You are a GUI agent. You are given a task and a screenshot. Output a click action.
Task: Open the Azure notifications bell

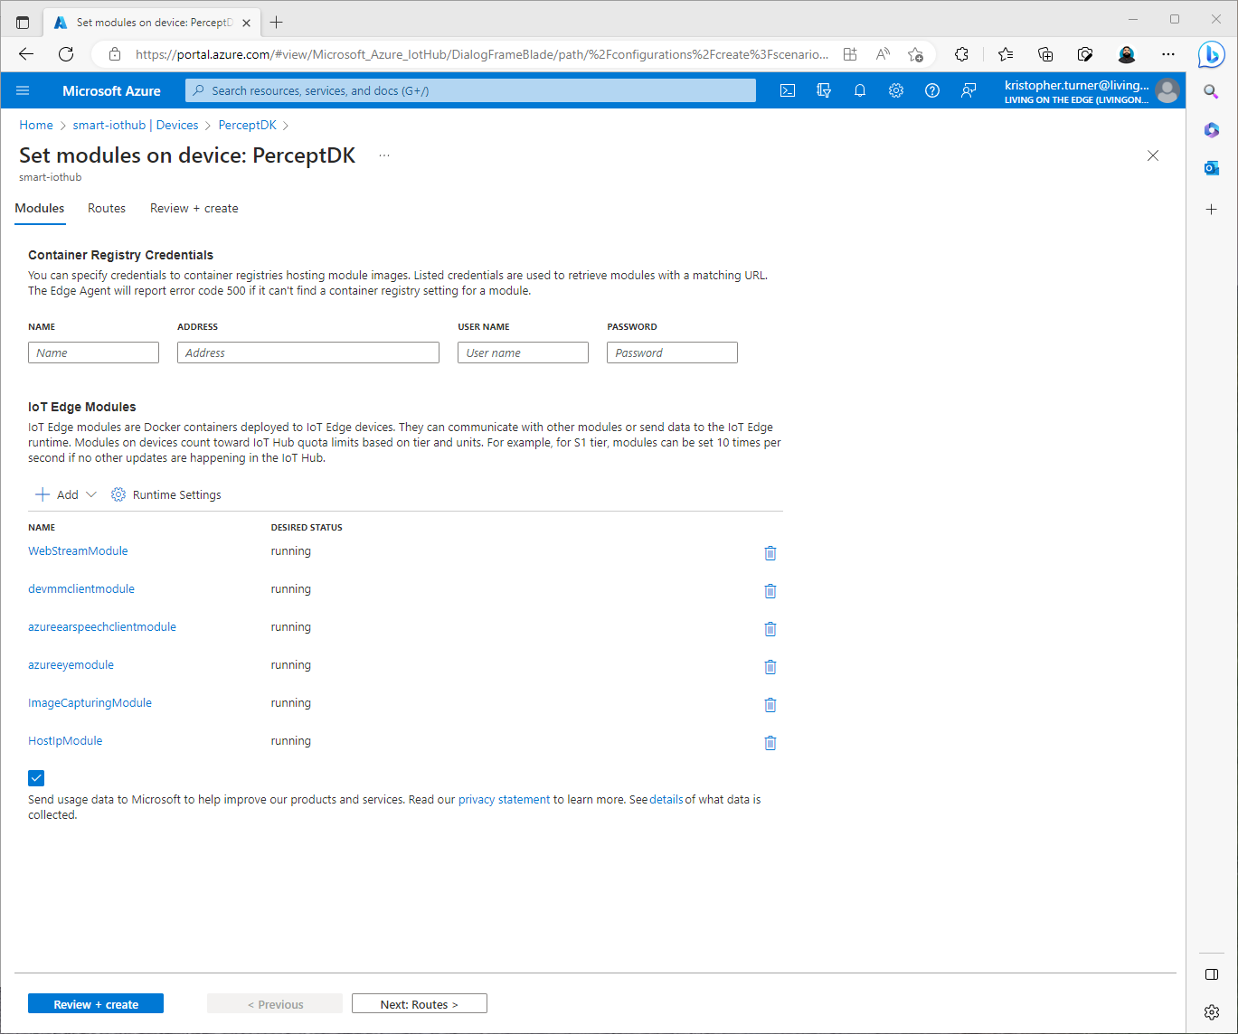point(860,90)
